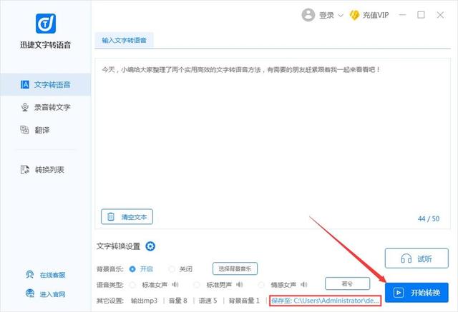This screenshot has width=458, height=312.
Task: Click the 转换列表 document icon
Action: [25, 169]
